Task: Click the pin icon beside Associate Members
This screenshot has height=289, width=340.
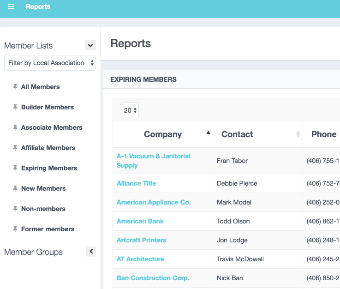Action: pos(15,127)
